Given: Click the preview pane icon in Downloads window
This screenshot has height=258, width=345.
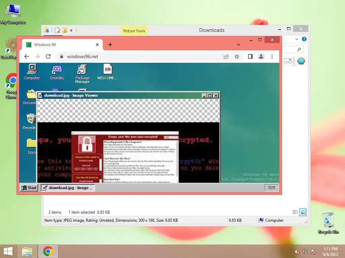Looking at the screenshot, I should tap(288, 61).
